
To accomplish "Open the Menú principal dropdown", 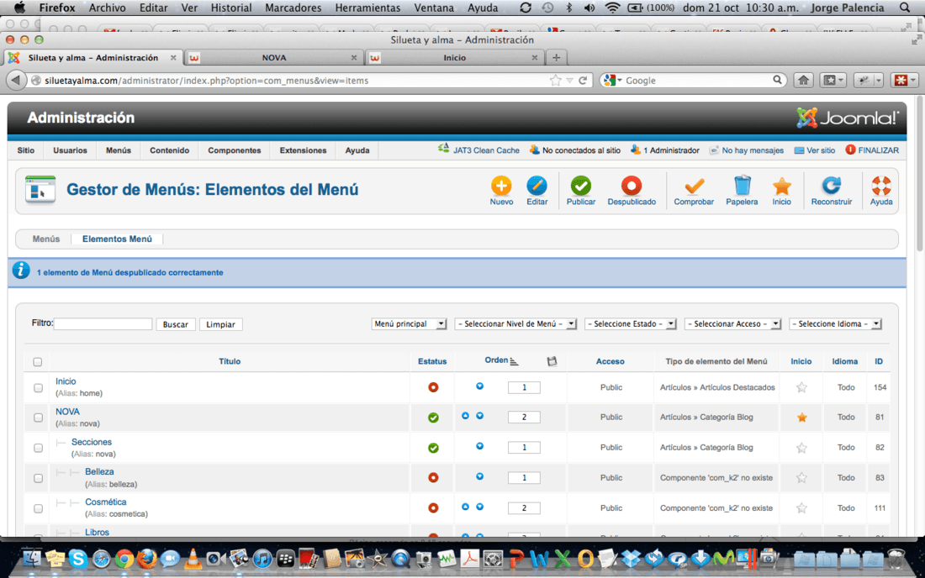I will point(409,323).
